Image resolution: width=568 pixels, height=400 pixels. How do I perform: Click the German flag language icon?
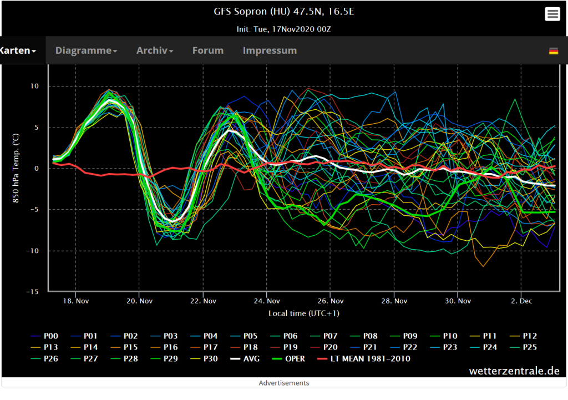point(553,51)
